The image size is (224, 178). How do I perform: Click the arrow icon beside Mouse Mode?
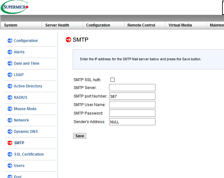tap(10, 109)
